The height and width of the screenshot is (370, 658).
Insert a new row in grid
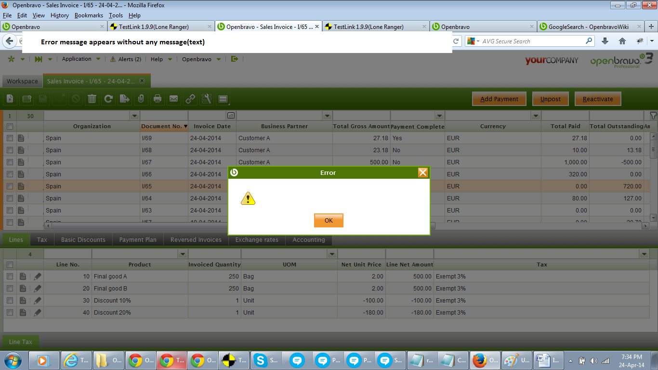(26, 99)
